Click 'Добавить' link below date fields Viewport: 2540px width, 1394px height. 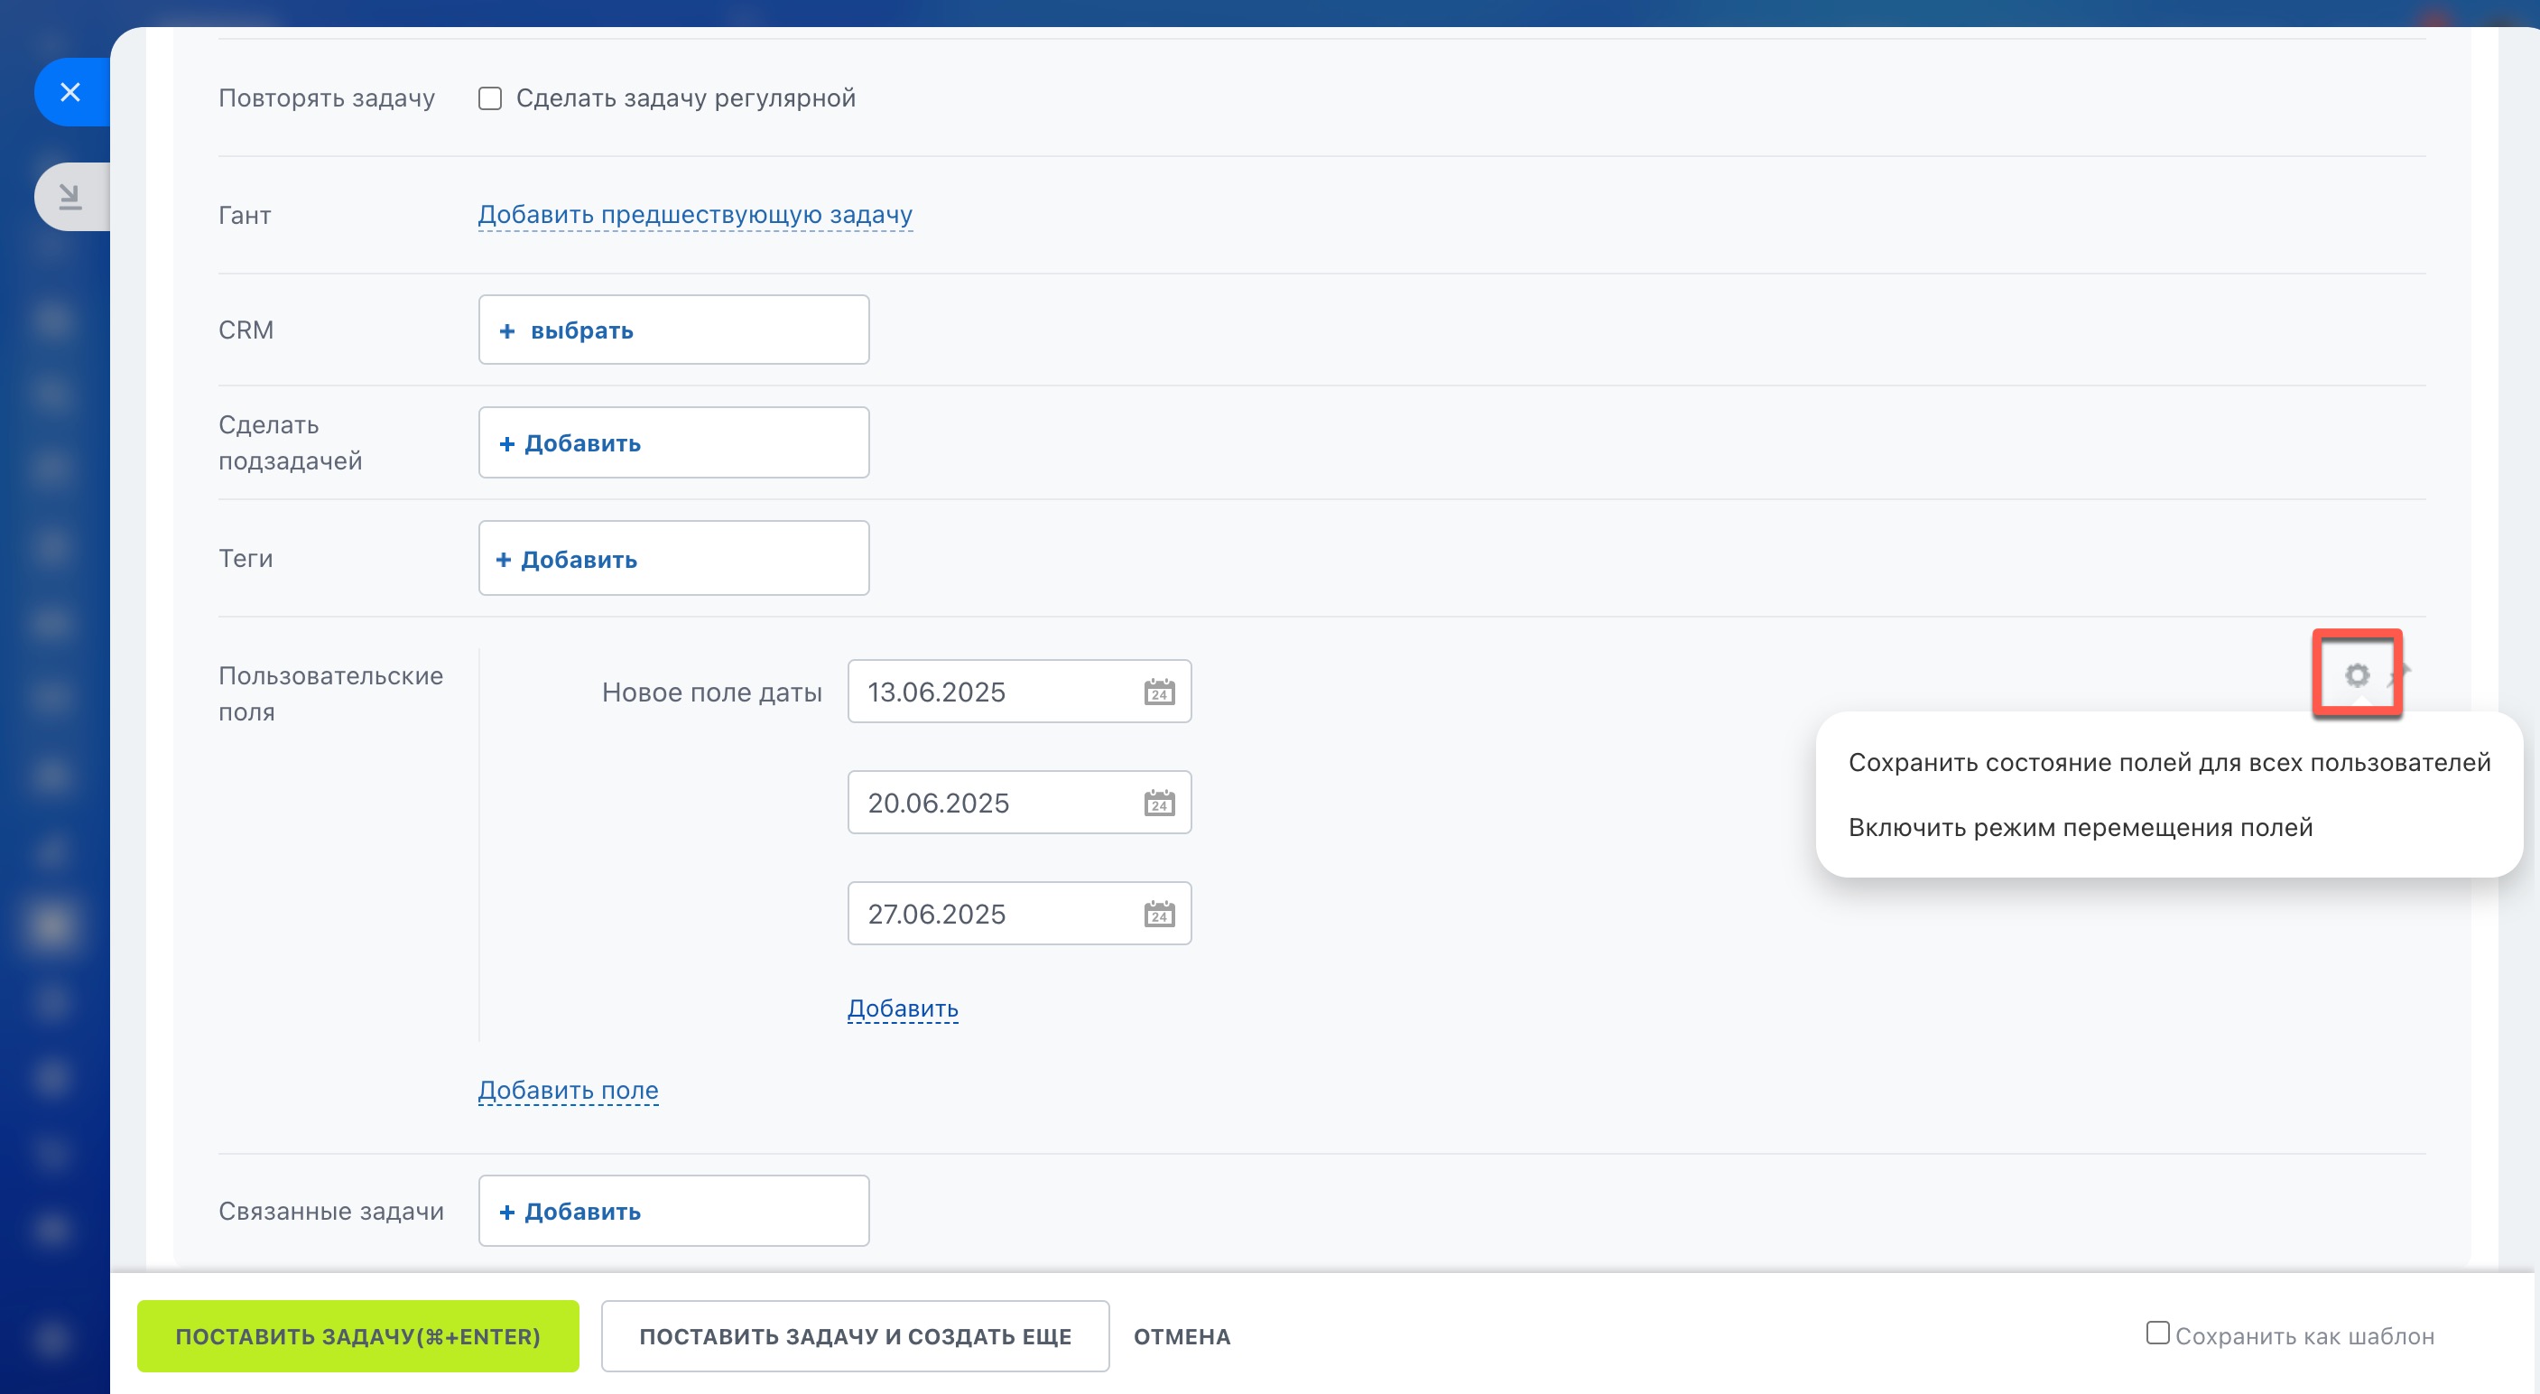click(904, 1008)
